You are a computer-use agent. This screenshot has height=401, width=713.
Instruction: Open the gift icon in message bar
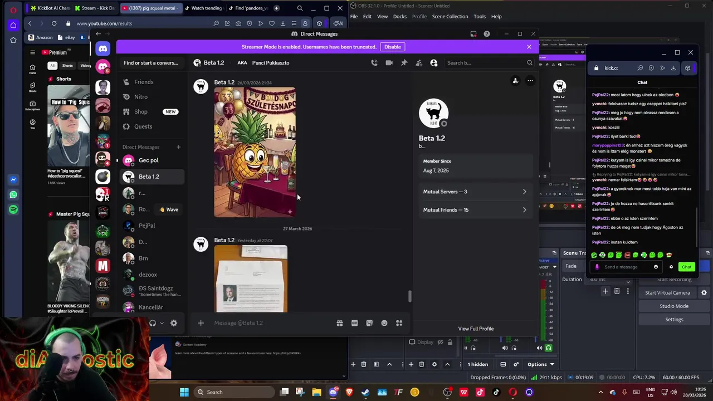[x=339, y=323]
